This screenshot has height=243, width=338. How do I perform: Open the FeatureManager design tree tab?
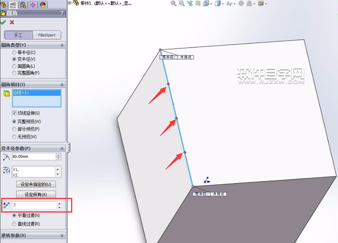3,4
